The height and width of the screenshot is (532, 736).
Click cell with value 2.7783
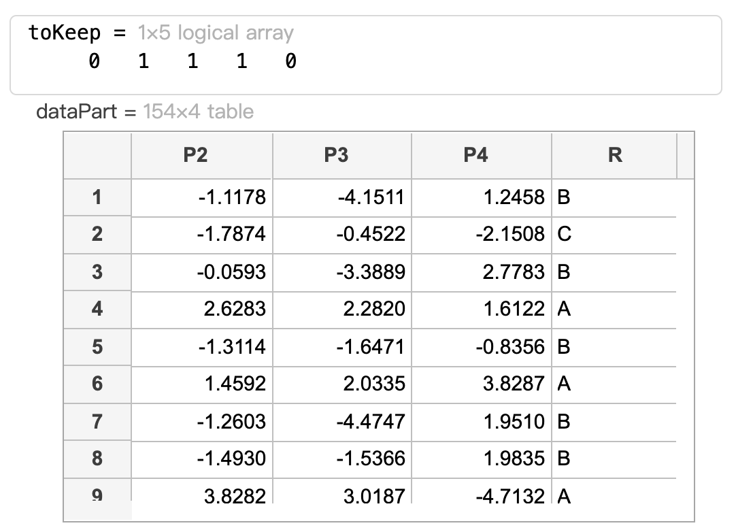[x=482, y=272]
